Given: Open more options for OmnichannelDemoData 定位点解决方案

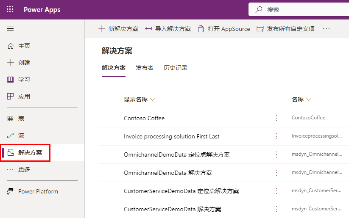Looking at the screenshot, I should [x=276, y=155].
